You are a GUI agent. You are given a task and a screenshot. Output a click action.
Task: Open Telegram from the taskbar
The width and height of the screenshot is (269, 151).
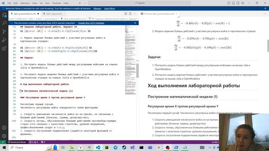[116, 147]
